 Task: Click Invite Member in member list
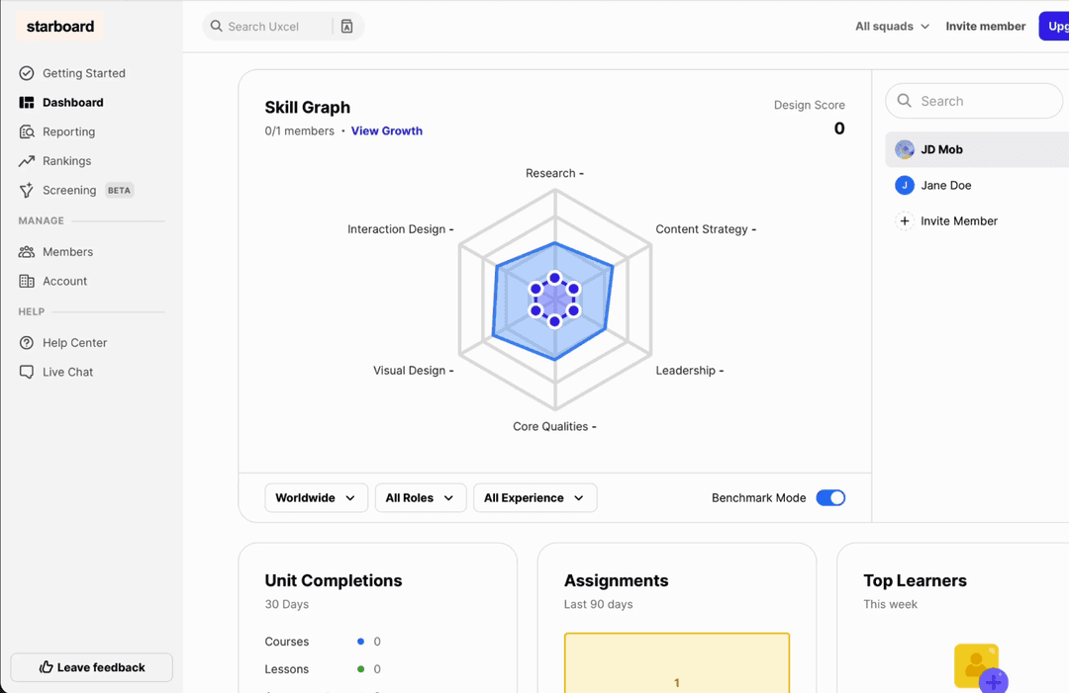(x=977, y=220)
